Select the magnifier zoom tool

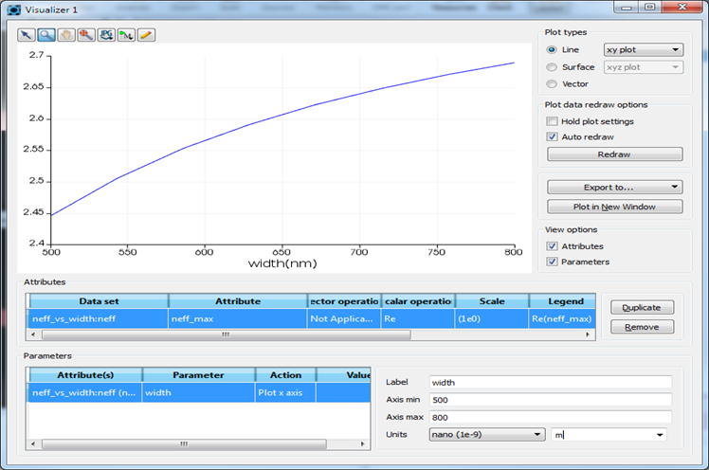click(46, 35)
